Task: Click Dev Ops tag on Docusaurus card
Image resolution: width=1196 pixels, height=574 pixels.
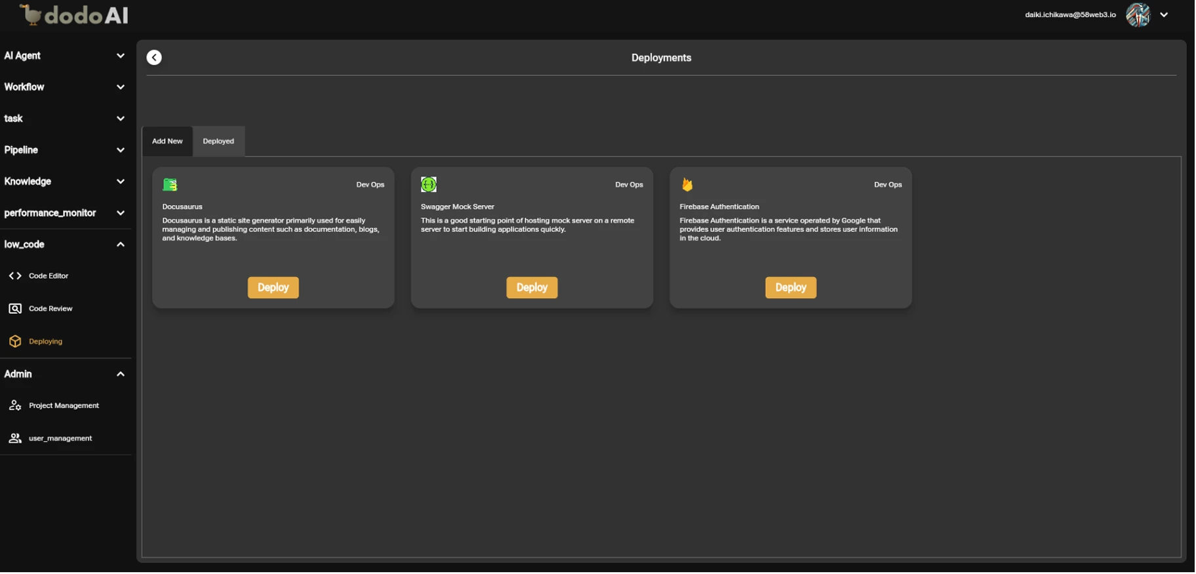Action: point(370,185)
